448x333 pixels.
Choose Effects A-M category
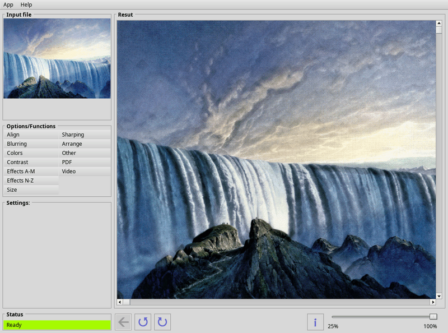(x=31, y=171)
